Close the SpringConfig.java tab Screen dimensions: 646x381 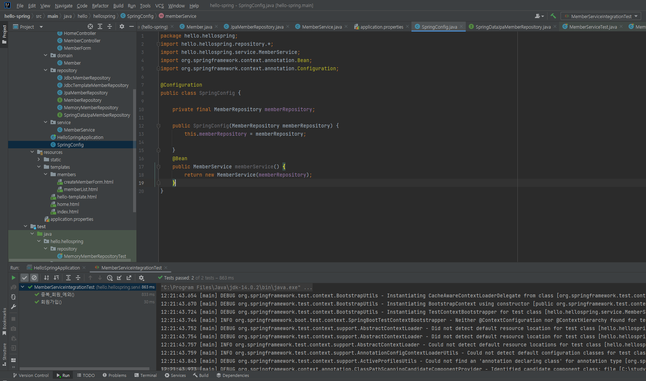pos(461,26)
